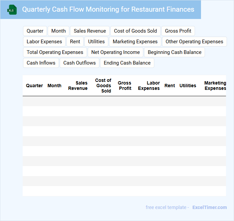This screenshot has height=221, width=234.
Task: Click the Other Operating Expenses tag
Action: [194, 42]
